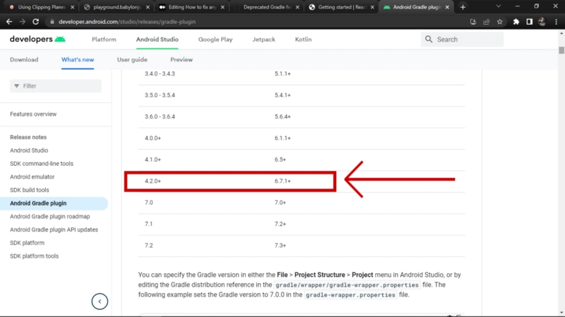Viewport: 565px width, 317px height.
Task: Click the site lock icon in address bar
Action: pos(52,22)
